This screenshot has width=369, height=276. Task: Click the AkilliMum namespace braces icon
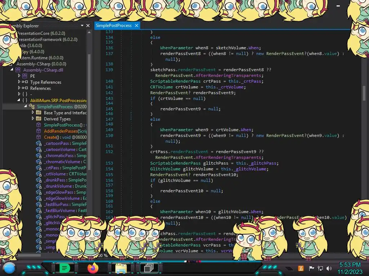pyautogui.click(x=25, y=100)
